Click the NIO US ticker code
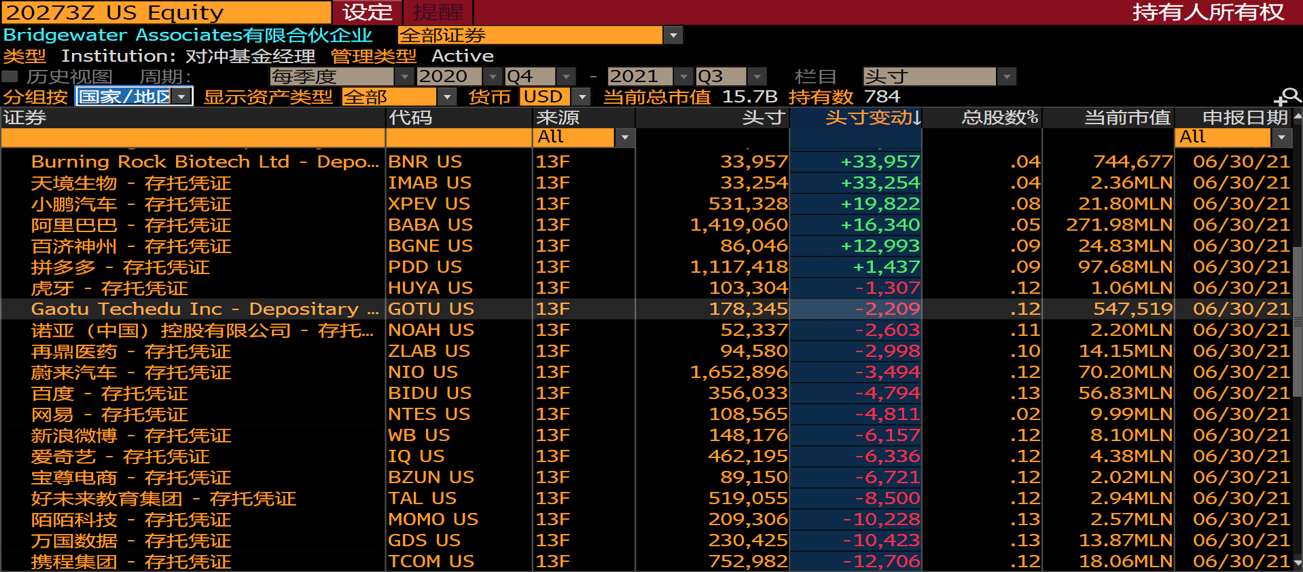 click(423, 373)
